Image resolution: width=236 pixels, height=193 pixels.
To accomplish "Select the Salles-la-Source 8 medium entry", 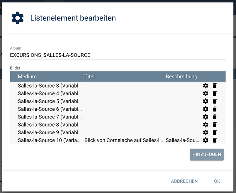I will [x=50, y=125].
